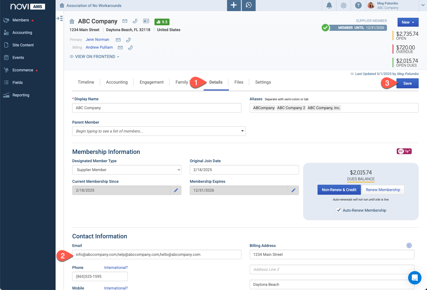Open the recent history clock icon
The height and width of the screenshot is (290, 427).
click(x=249, y=5)
